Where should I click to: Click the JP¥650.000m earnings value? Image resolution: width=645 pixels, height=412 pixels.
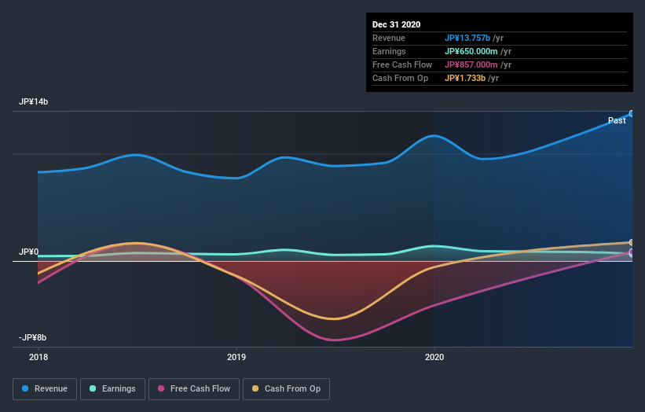[471, 51]
